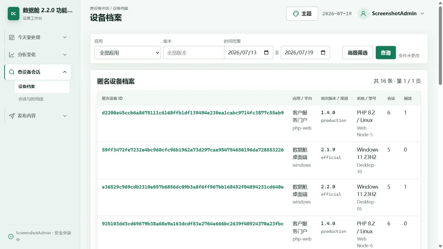The height and width of the screenshot is (249, 443).
Task: Click the 查设备会话 magnifier icon
Action: point(12,72)
